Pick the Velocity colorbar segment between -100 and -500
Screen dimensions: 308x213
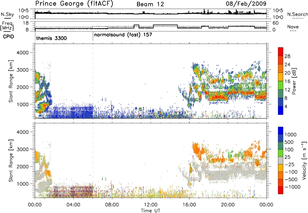point(281,175)
